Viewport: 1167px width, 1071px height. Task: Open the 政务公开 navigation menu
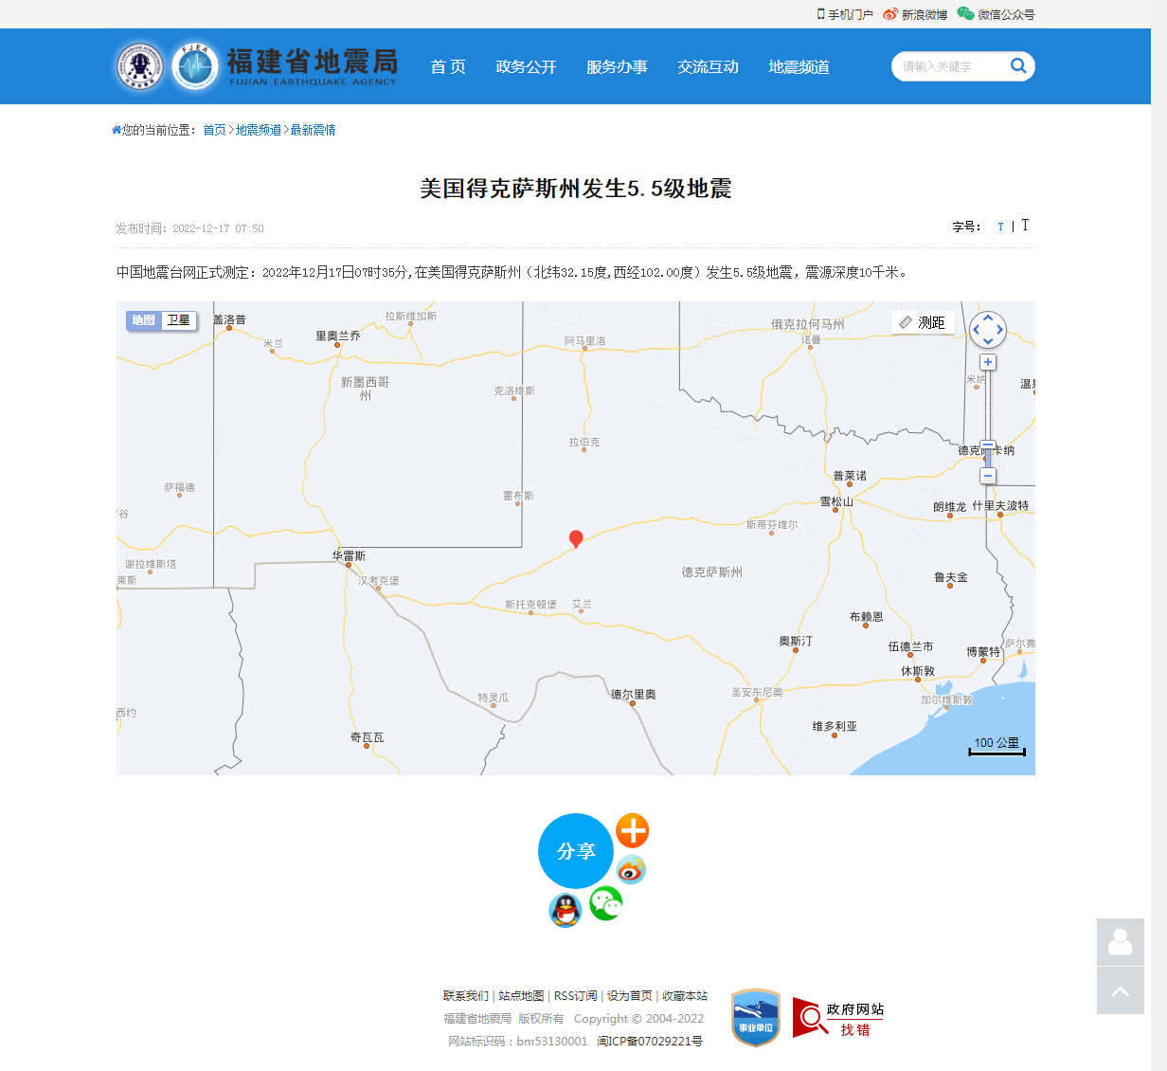(x=526, y=66)
